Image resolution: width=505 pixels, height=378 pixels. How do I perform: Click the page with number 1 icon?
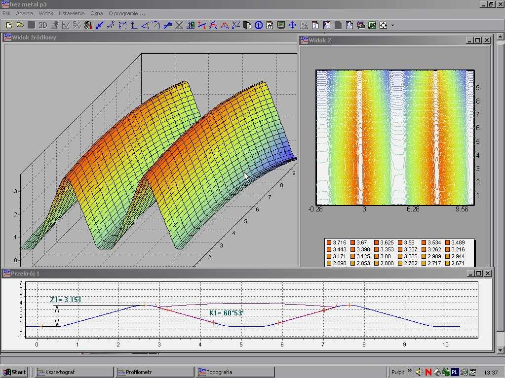click(315, 25)
